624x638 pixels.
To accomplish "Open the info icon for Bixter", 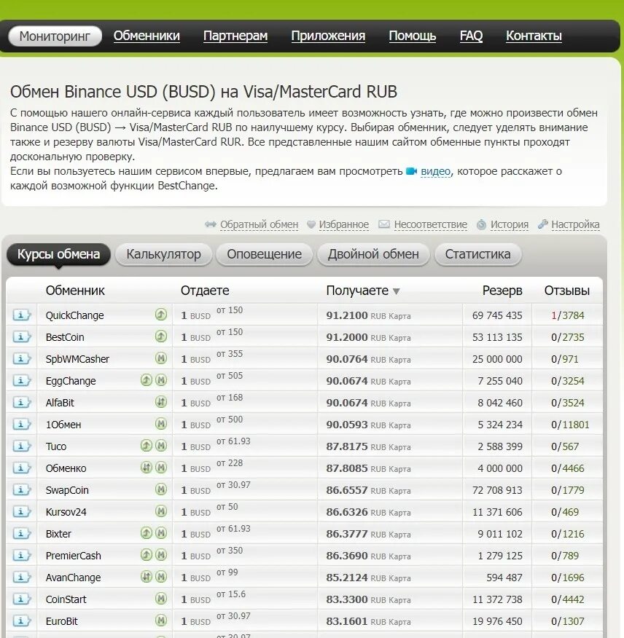I will coord(21,533).
